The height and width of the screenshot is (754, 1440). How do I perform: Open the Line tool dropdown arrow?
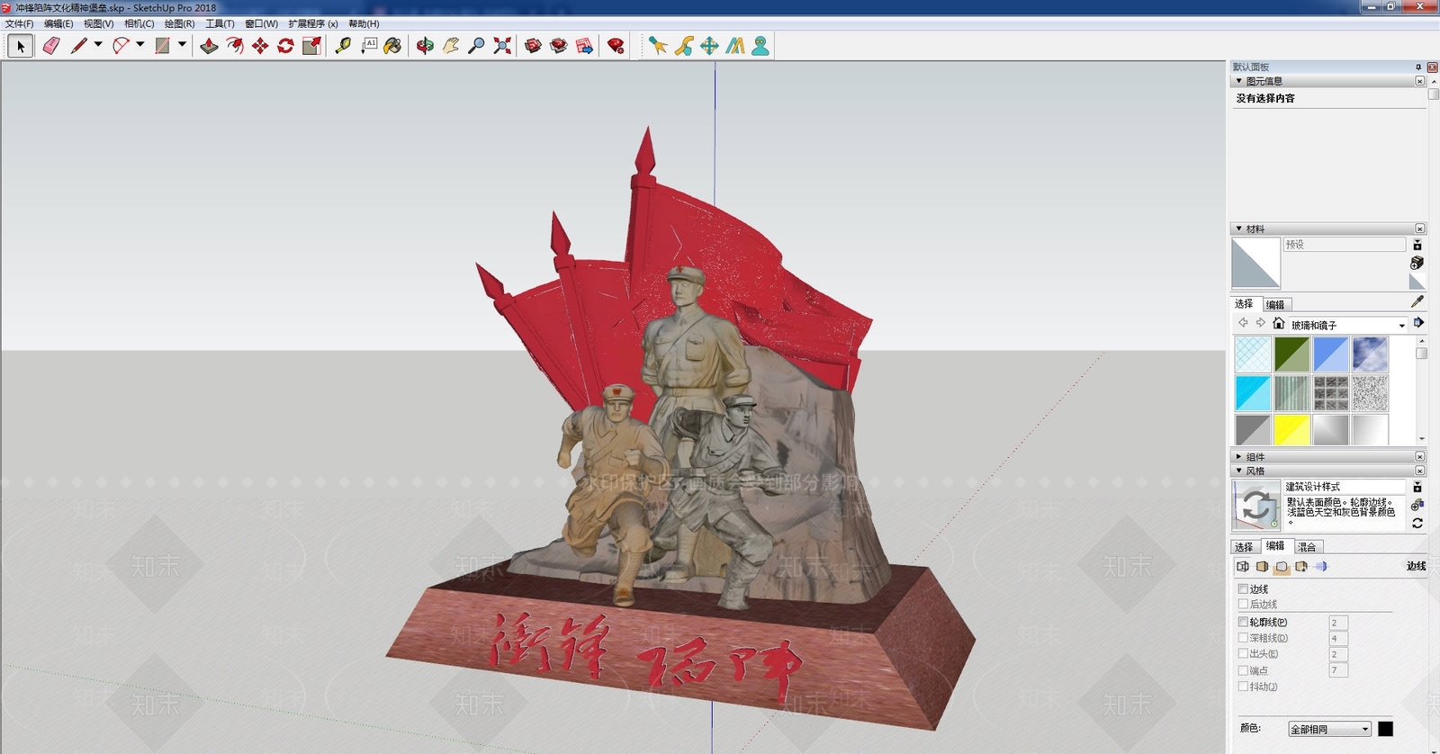click(x=98, y=44)
